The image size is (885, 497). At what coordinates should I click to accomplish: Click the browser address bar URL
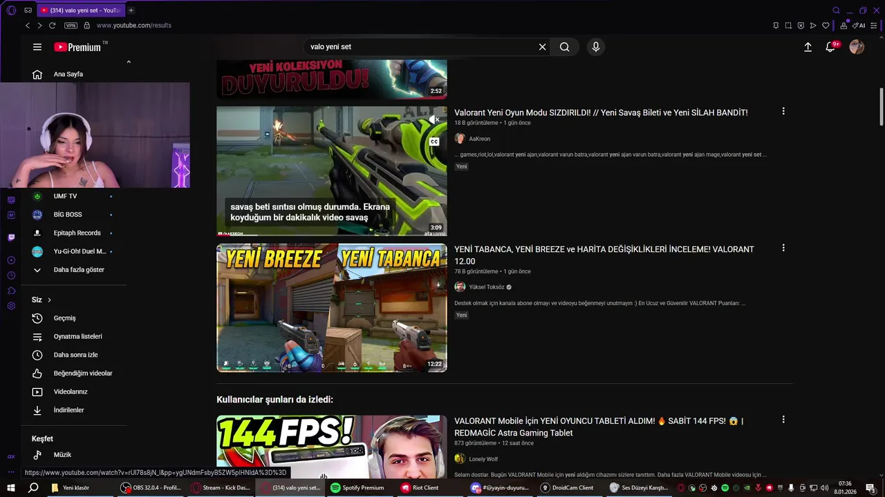[134, 26]
